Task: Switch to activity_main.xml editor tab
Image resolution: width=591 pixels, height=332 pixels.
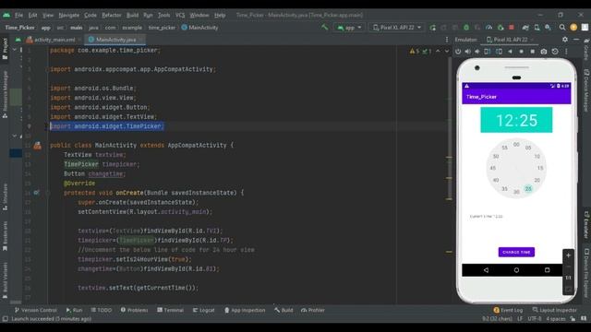Action: click(x=54, y=40)
